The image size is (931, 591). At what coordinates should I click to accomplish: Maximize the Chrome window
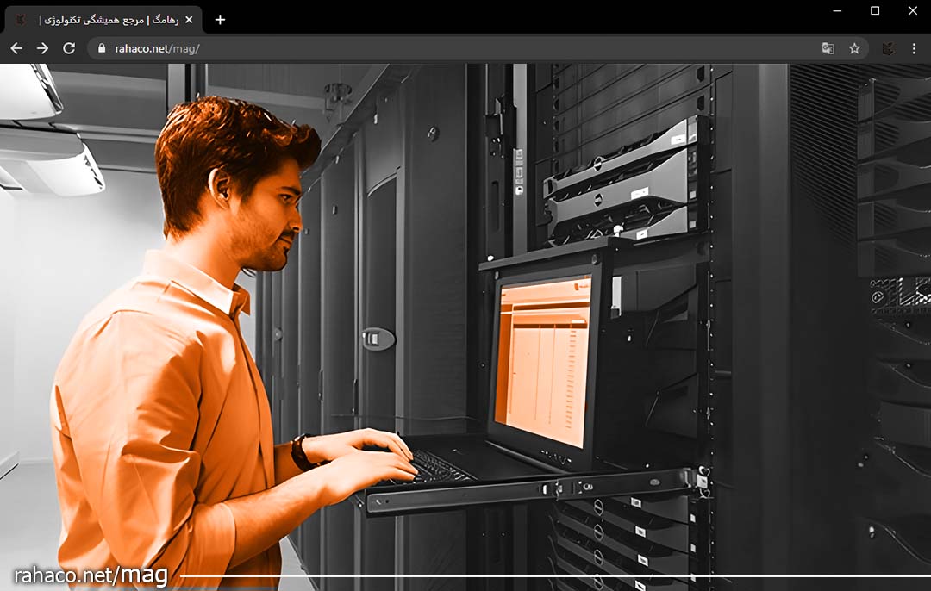(x=875, y=10)
